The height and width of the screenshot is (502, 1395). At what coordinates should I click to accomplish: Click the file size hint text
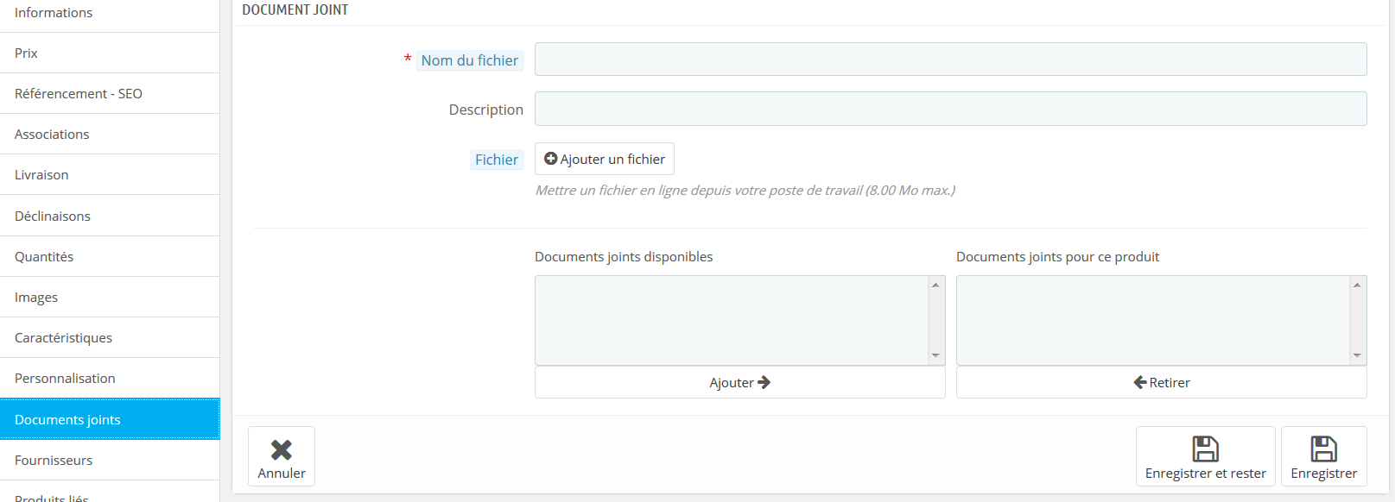(x=745, y=190)
